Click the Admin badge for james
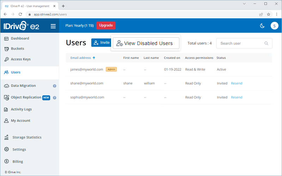The height and width of the screenshot is (176, 282). pyautogui.click(x=111, y=69)
